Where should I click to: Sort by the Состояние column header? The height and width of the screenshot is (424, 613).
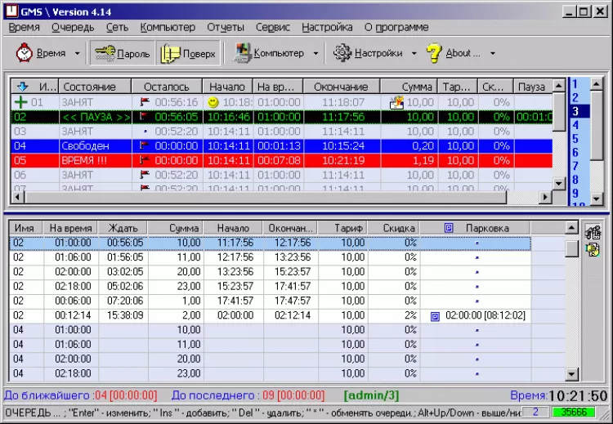(89, 87)
